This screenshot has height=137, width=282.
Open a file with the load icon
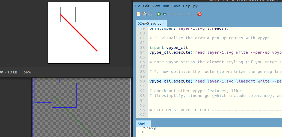tap(144, 14)
